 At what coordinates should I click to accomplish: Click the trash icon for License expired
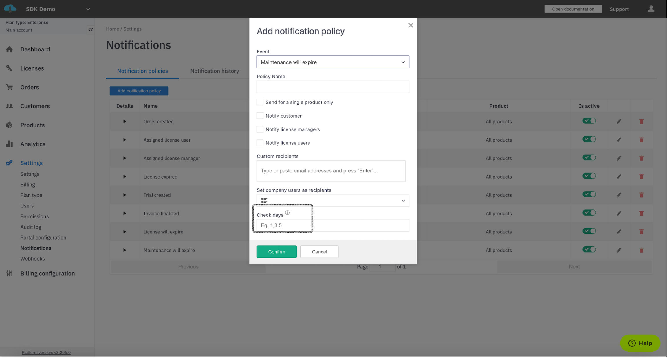pyautogui.click(x=641, y=177)
